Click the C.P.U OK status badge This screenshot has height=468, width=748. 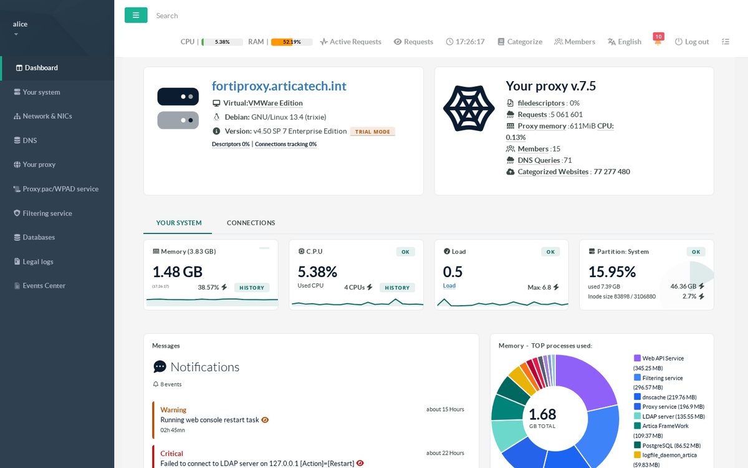click(x=405, y=252)
